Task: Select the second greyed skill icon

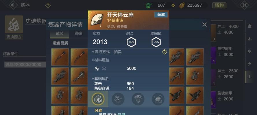Action: point(118,99)
